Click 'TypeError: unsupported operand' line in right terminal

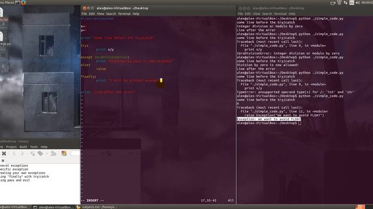click(x=295, y=92)
